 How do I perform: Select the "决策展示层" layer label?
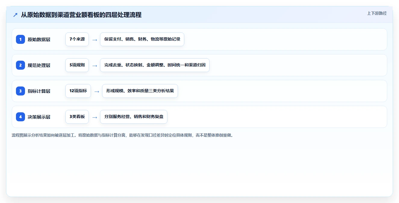coord(39,117)
